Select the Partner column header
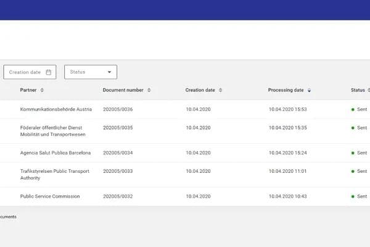 coord(28,90)
